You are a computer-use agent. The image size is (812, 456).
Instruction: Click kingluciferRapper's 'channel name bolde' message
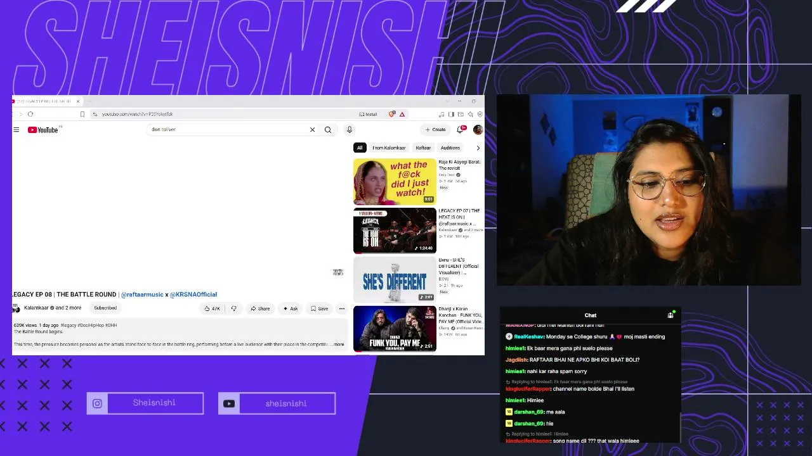[594, 389]
